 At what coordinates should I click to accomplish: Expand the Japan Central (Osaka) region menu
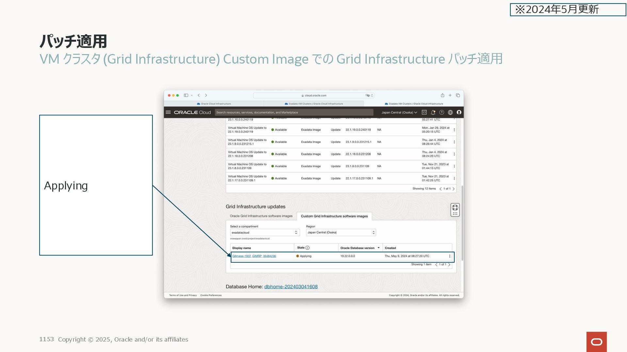(399, 112)
